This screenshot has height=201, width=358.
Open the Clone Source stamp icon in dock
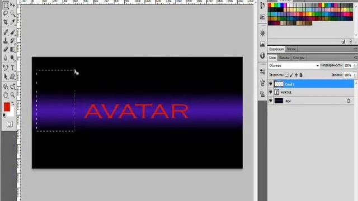point(262,94)
